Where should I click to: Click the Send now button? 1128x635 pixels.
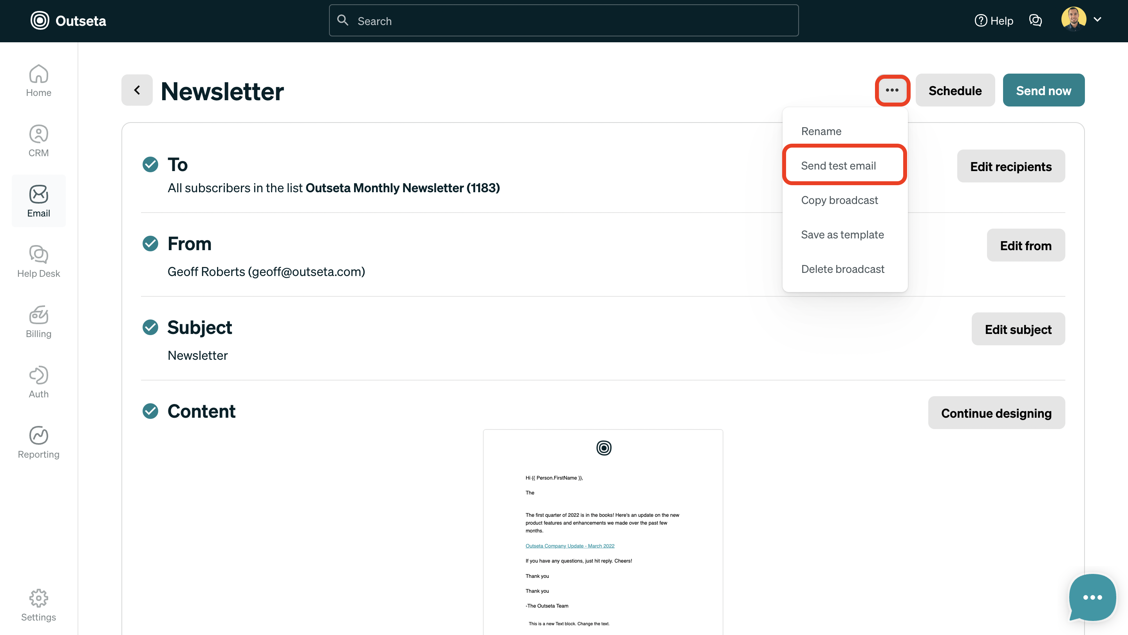click(x=1043, y=90)
